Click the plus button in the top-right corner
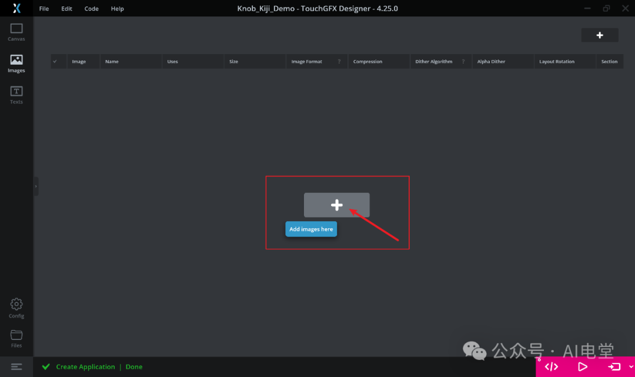Image resolution: width=635 pixels, height=377 pixels. [600, 35]
